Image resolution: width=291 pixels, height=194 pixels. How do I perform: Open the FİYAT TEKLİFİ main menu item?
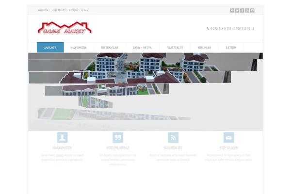click(x=175, y=48)
